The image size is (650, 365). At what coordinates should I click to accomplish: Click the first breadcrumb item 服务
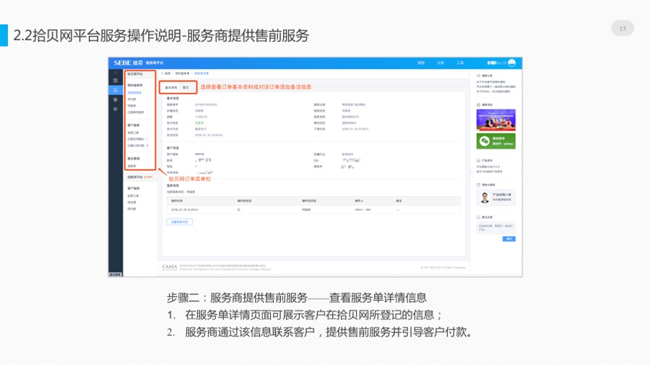(x=168, y=74)
